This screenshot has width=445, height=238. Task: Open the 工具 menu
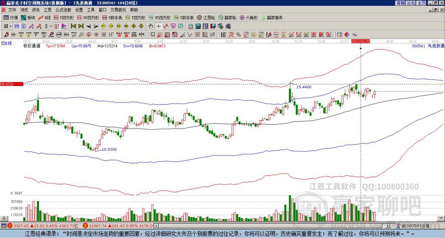click(x=90, y=10)
